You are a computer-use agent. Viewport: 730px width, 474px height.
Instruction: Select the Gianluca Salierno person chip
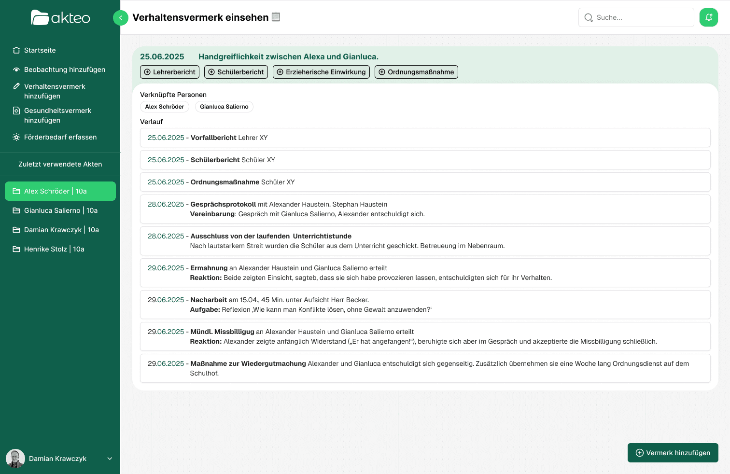point(224,107)
